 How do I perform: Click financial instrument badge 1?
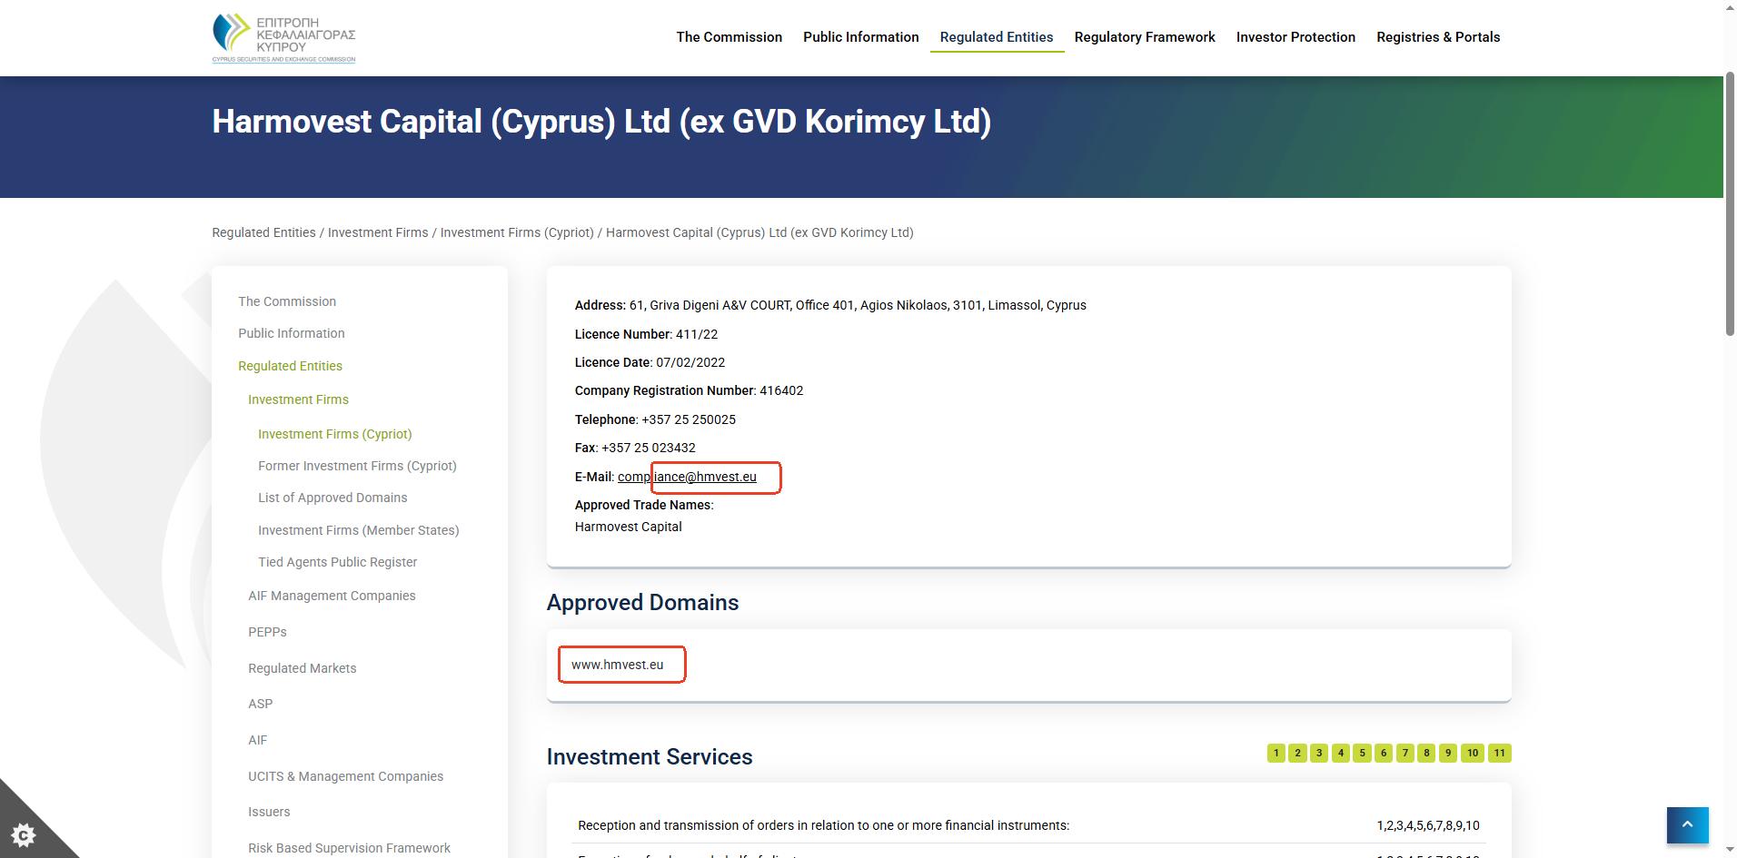coord(1276,753)
